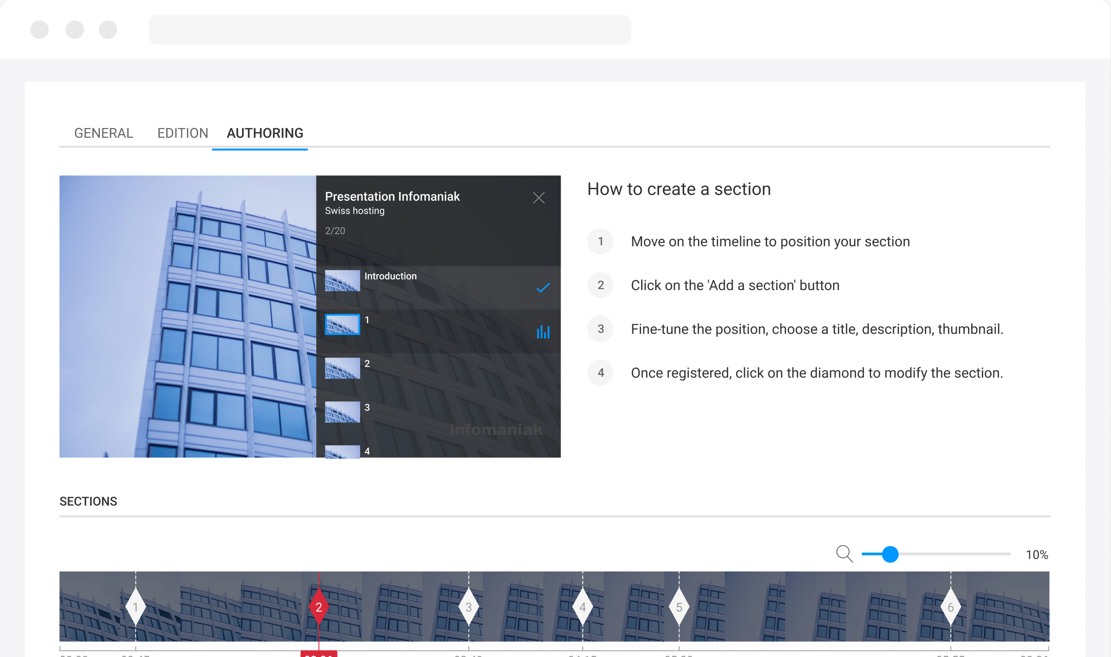Select diamond marker 6 on timeline
Screen dimensions: 1111x657
point(950,607)
